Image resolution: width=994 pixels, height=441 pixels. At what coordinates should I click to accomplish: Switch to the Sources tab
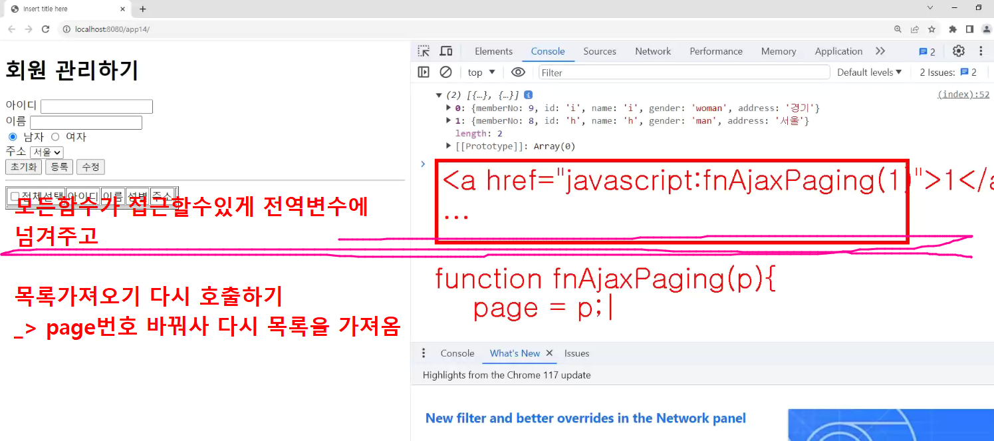click(600, 51)
